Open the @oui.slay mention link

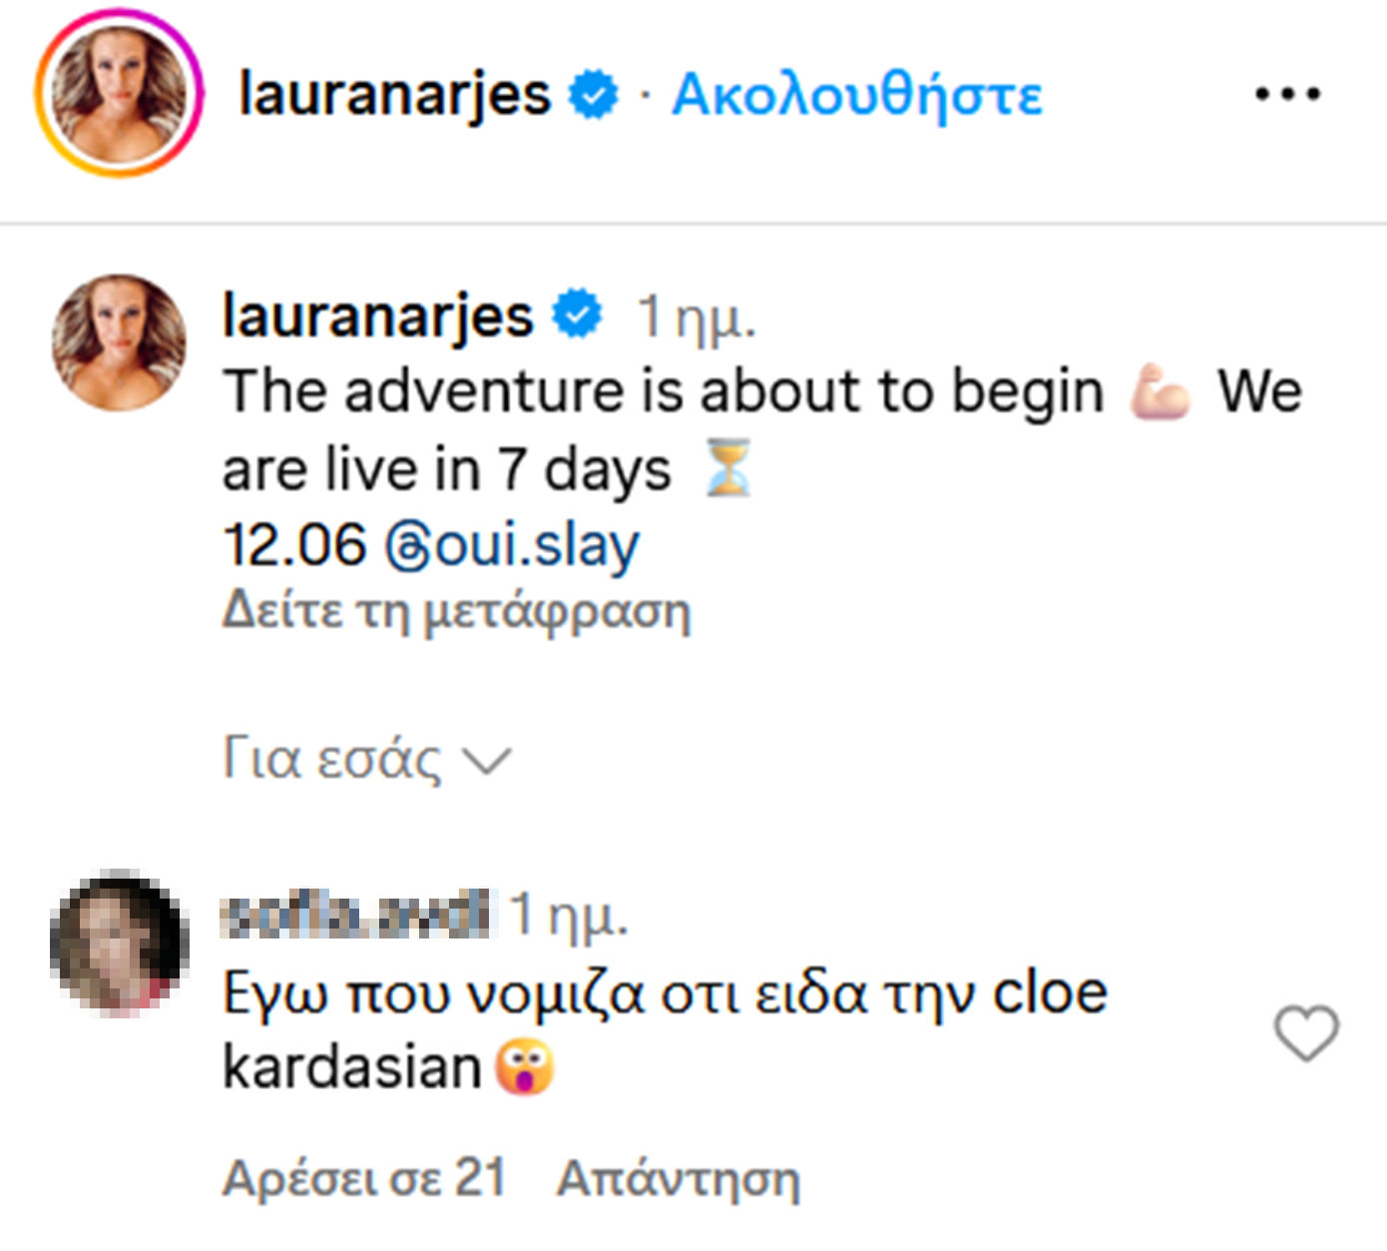pyautogui.click(x=513, y=547)
